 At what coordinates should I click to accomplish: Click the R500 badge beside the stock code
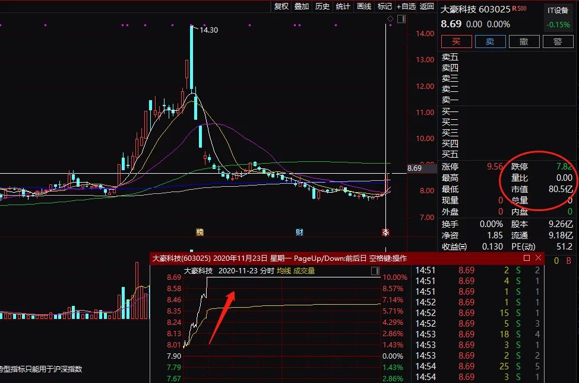(520, 9)
